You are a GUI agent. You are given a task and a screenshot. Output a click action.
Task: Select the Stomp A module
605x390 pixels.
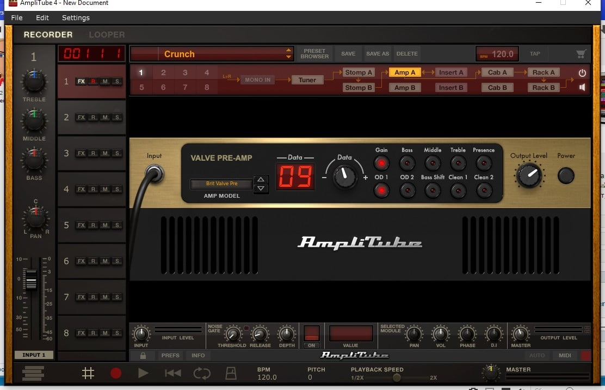[358, 72]
